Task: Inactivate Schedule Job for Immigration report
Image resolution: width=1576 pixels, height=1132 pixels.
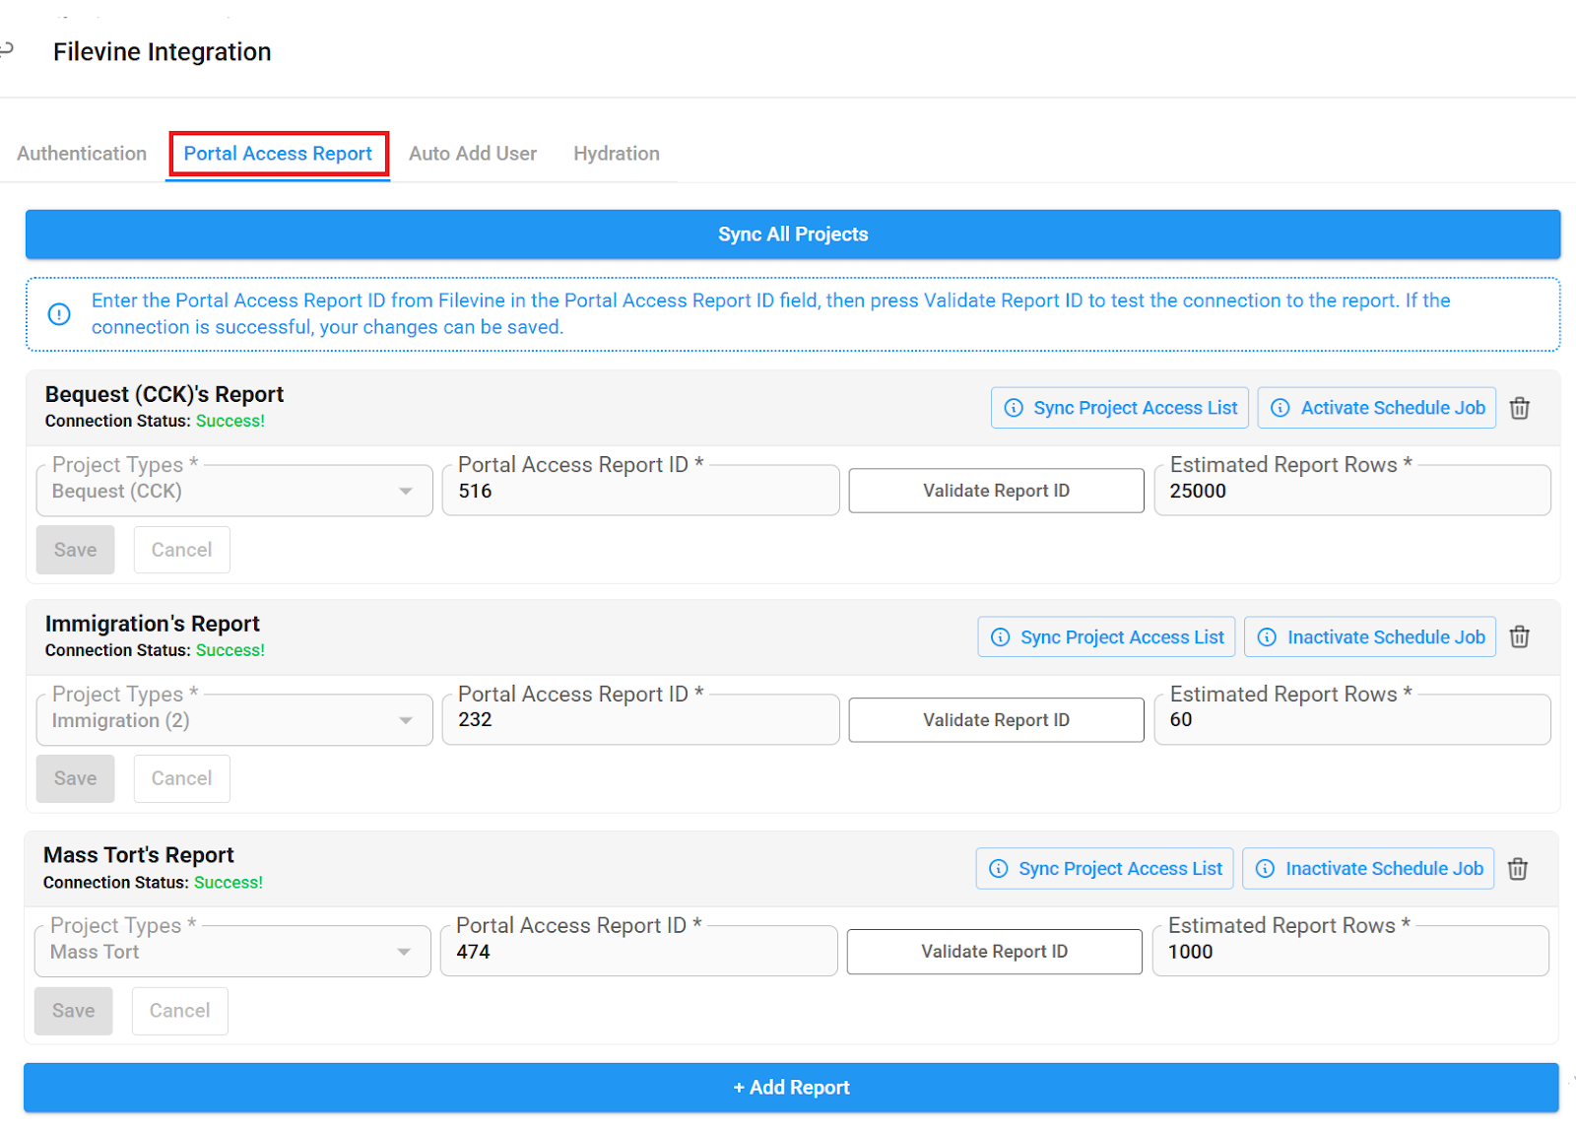Action: (1371, 636)
